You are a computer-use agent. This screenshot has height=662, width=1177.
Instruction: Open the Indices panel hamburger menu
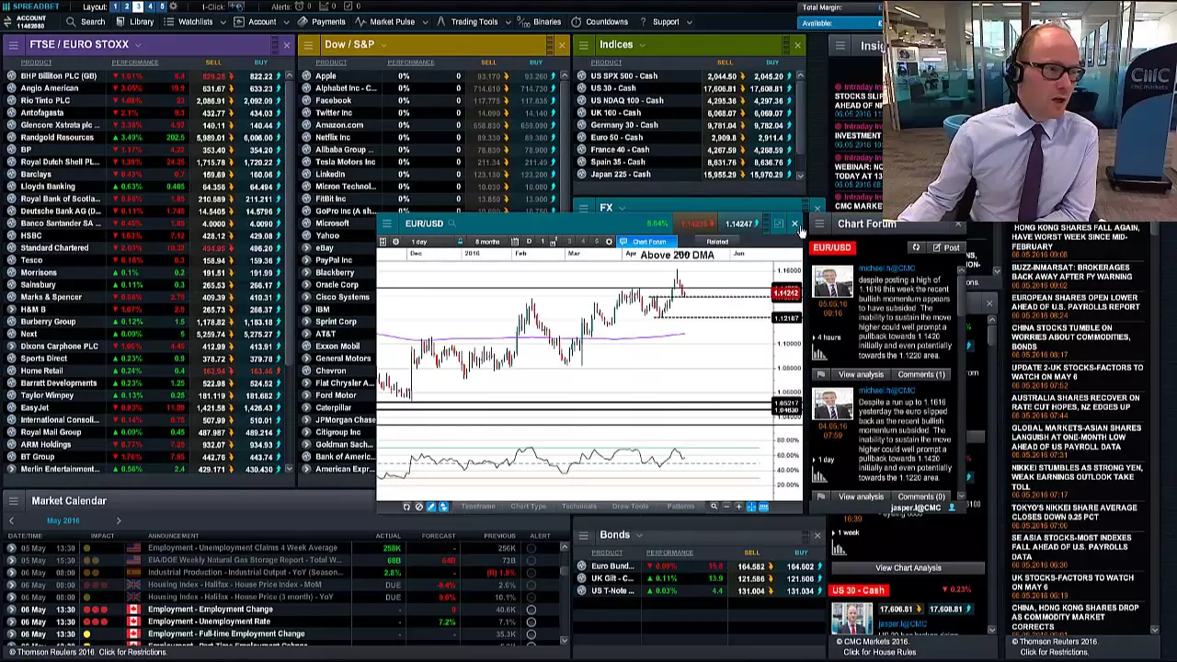coord(582,45)
